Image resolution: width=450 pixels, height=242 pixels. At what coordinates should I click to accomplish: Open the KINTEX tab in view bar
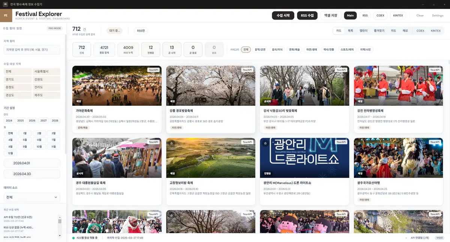(x=436, y=31)
